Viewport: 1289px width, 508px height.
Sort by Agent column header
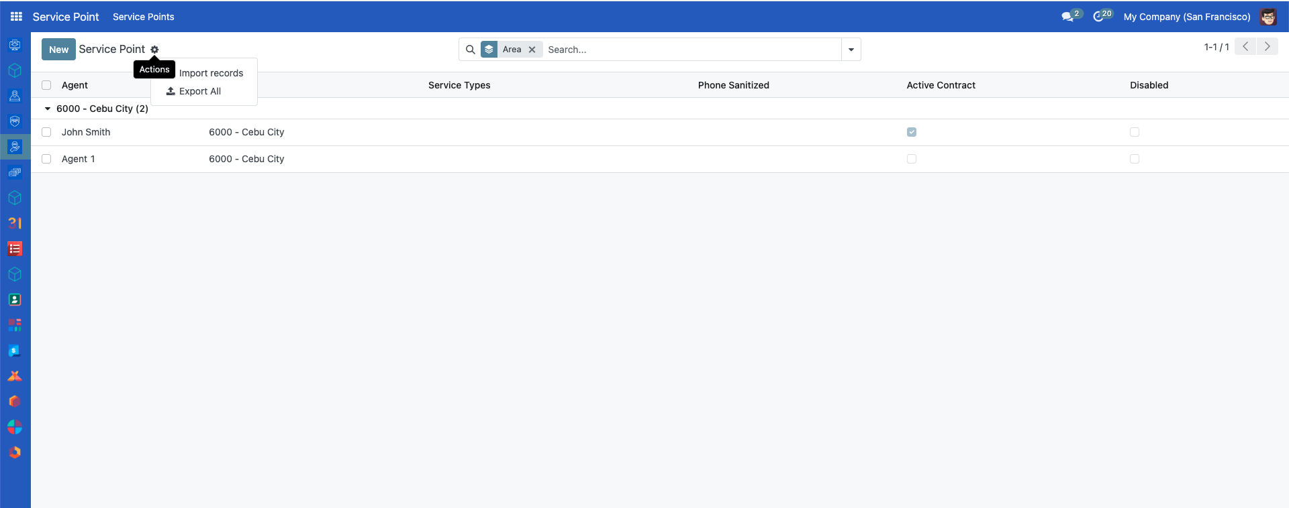(x=75, y=85)
